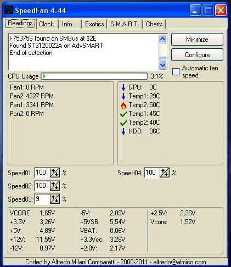Click the log scrollbar thumb
The image size is (231, 267).
click(x=163, y=58)
